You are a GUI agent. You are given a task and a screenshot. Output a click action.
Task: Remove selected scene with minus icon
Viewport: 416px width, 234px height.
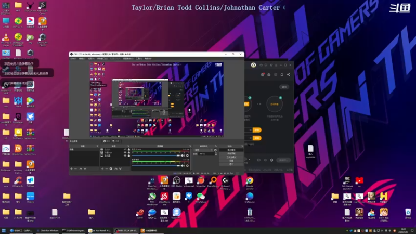(75, 168)
